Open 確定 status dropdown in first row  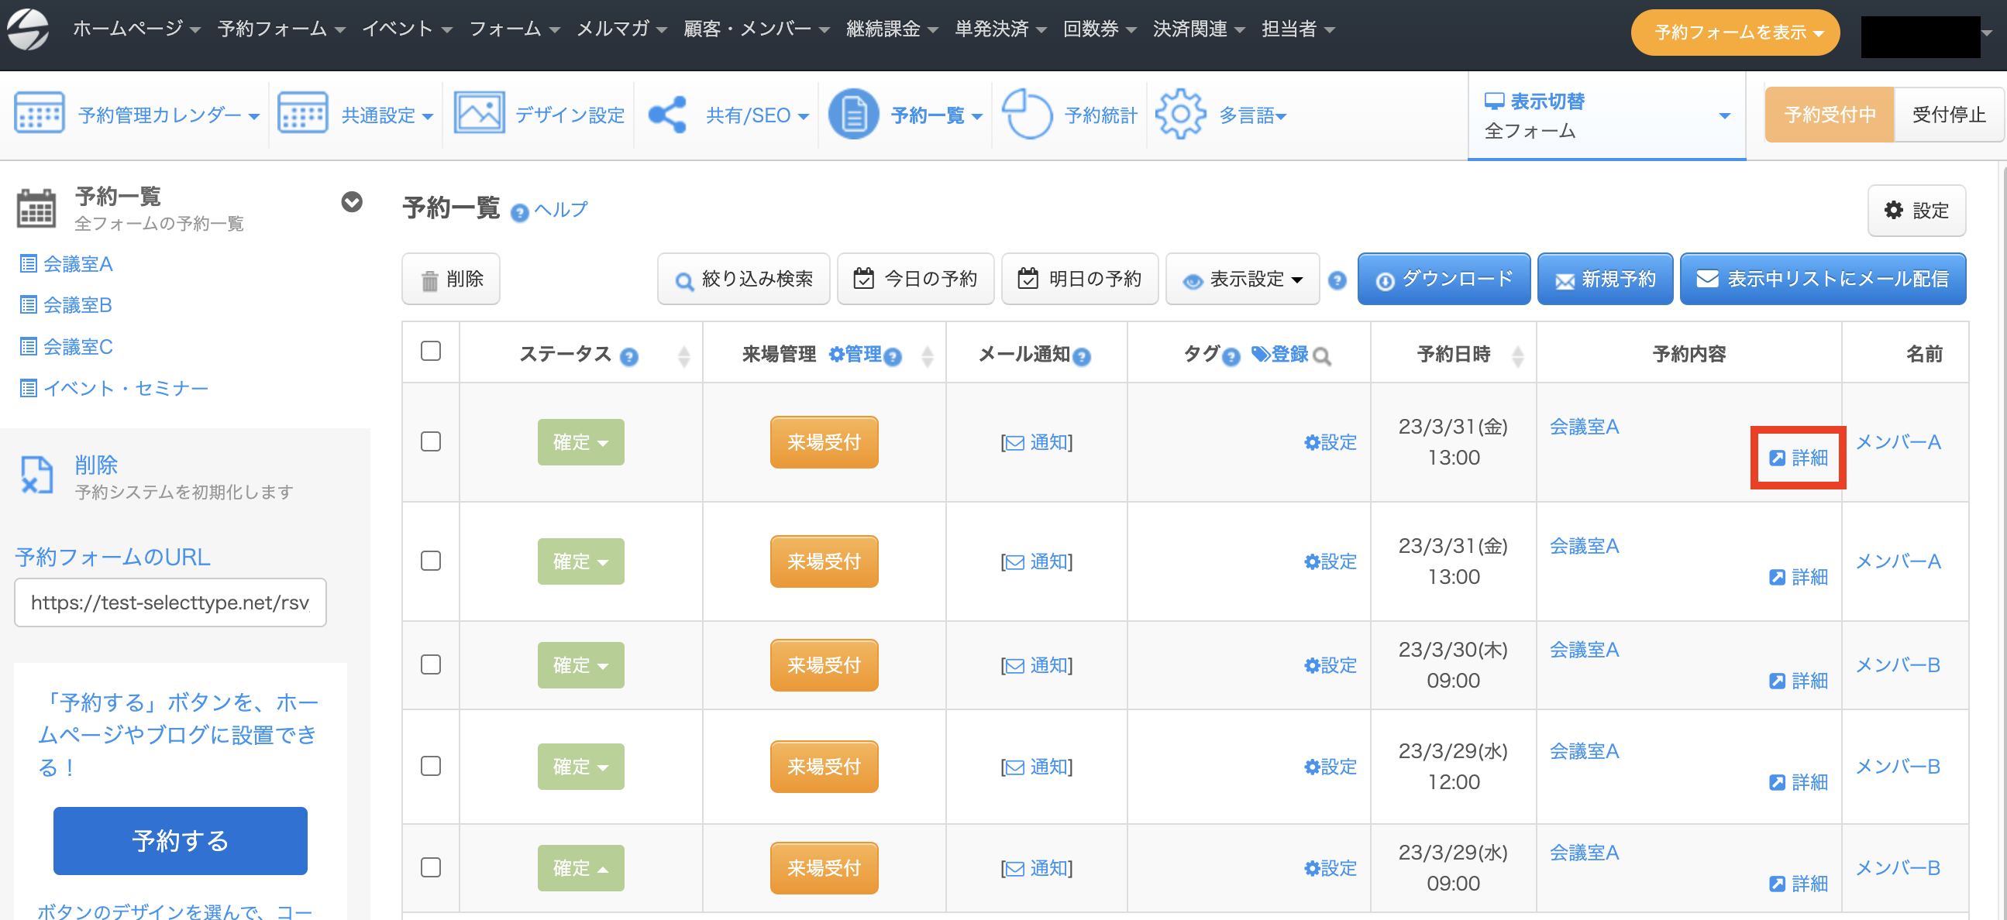click(580, 442)
